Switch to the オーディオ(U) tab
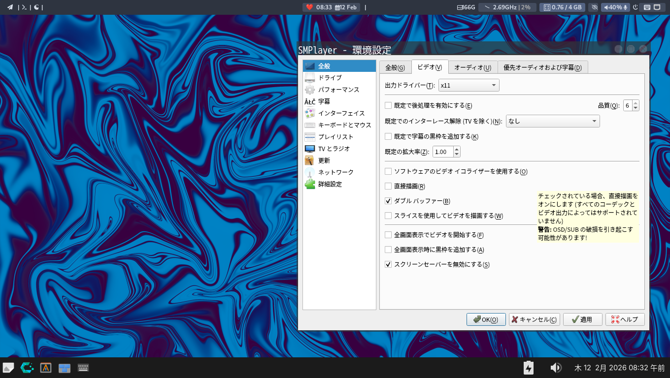Viewport: 670px width, 378px height. coord(473,67)
